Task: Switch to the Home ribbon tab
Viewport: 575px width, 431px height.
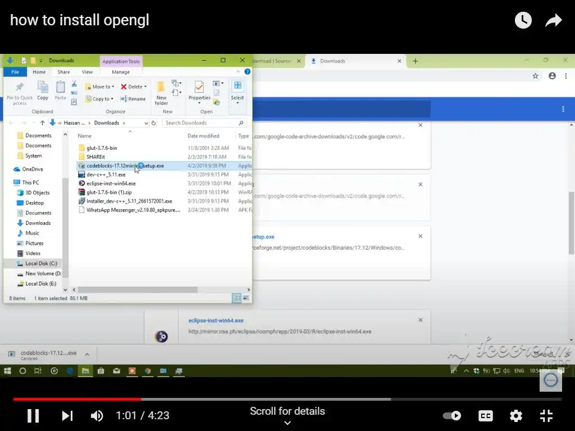Action: point(39,72)
